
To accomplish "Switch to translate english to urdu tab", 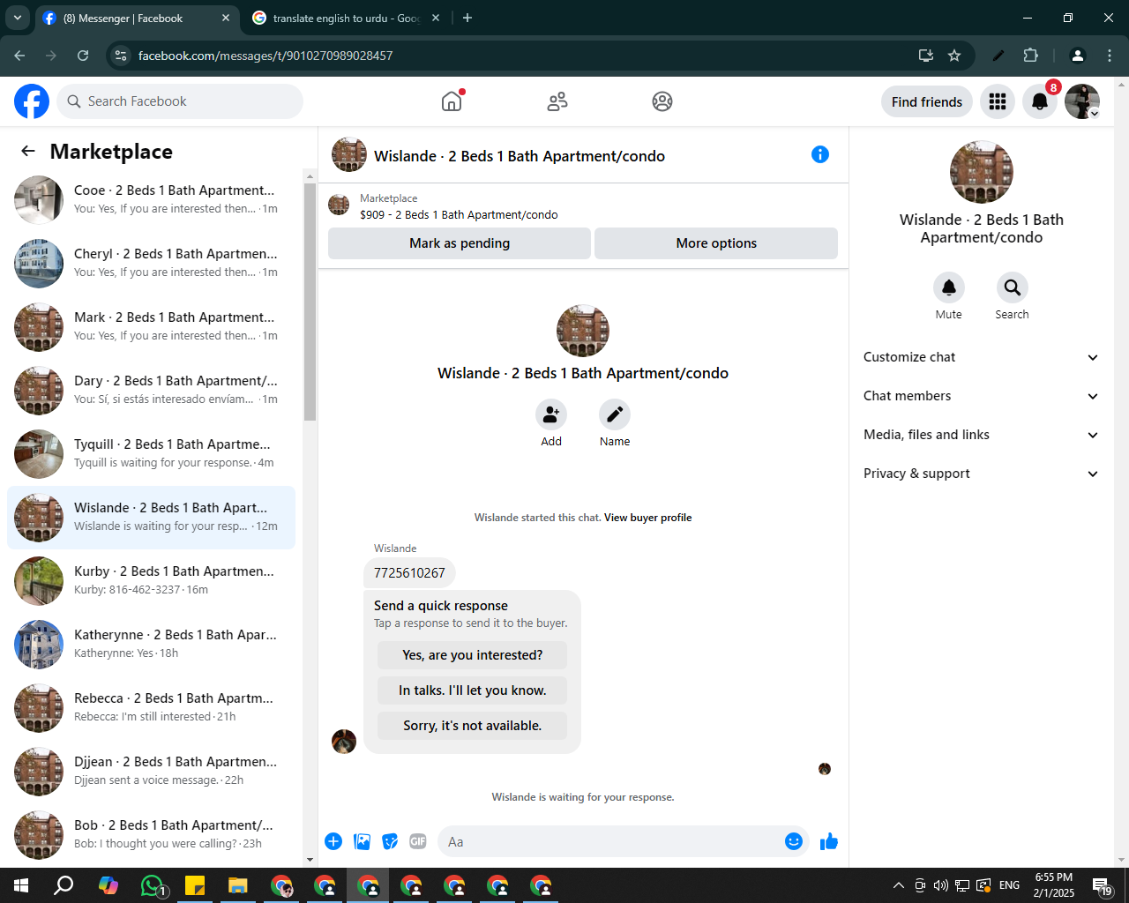I will point(345,18).
